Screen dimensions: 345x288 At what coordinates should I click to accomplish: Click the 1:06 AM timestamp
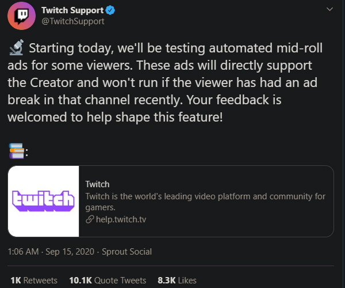24,252
